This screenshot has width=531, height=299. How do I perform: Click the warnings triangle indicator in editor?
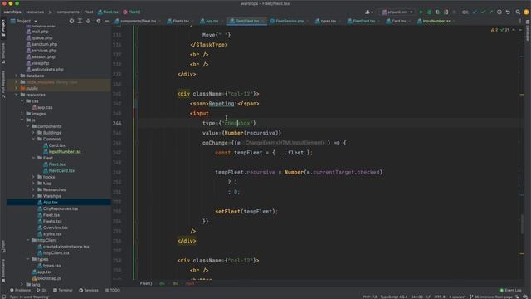click(494, 30)
